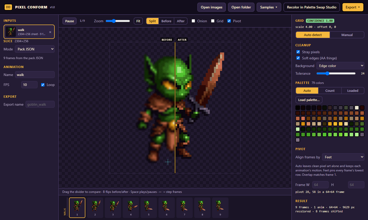Screen dimensions: 368x220
Task: Enable the Onion skin checkbox
Action: 193,21
